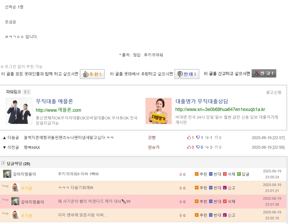Downvote the 이미 맨위에 맞춘사람 reply with the minus icon

[x=211, y=215]
